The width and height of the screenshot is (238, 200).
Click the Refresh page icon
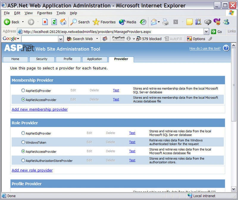54,22
